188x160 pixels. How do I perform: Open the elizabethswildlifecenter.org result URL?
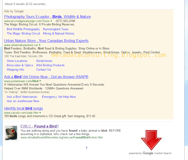point(61,137)
